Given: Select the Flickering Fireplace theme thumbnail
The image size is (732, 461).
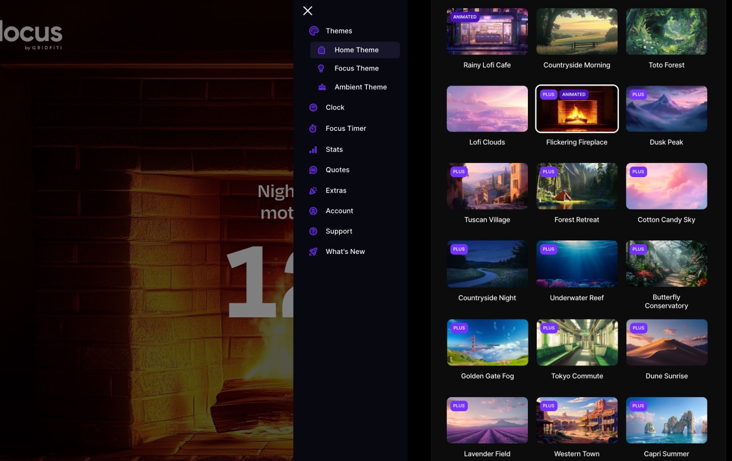Looking at the screenshot, I should pos(577,109).
